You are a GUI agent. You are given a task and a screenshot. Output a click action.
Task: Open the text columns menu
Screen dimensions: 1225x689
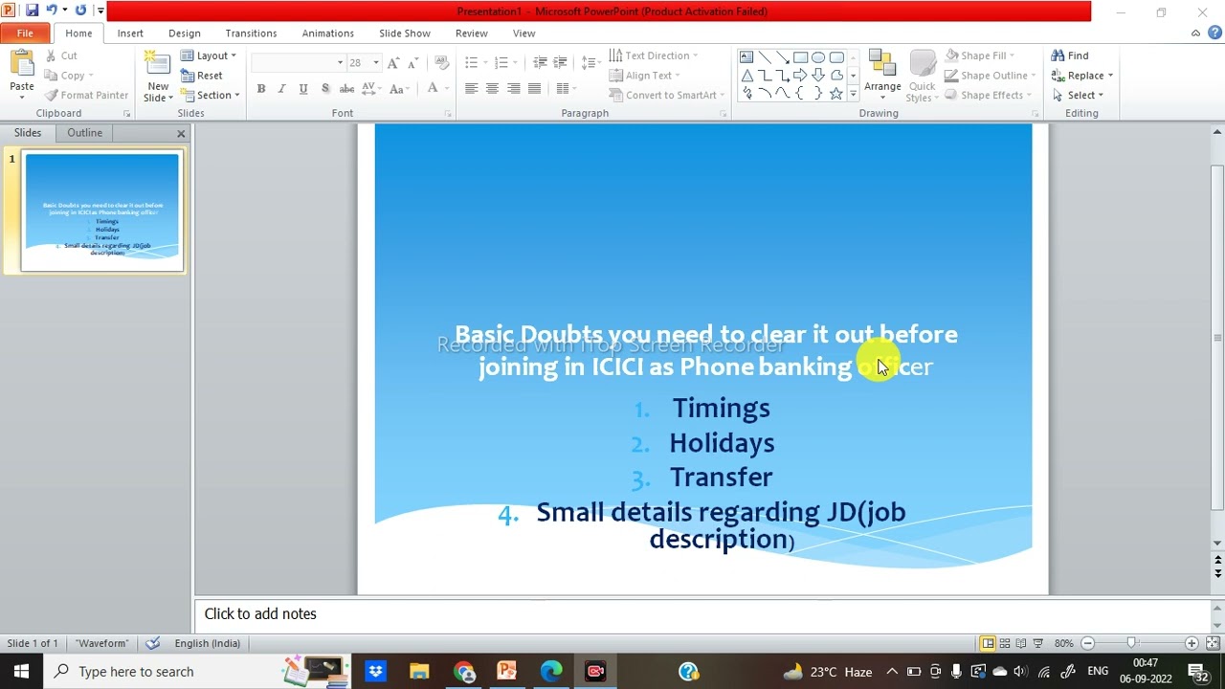565,89
